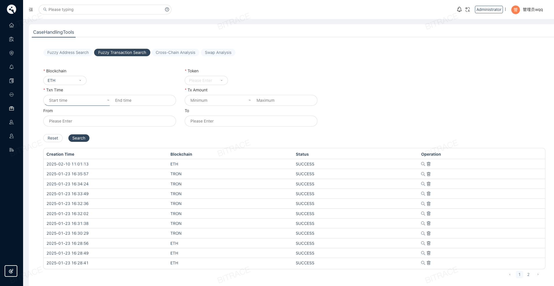Open the home icon in the sidebar

(12, 25)
